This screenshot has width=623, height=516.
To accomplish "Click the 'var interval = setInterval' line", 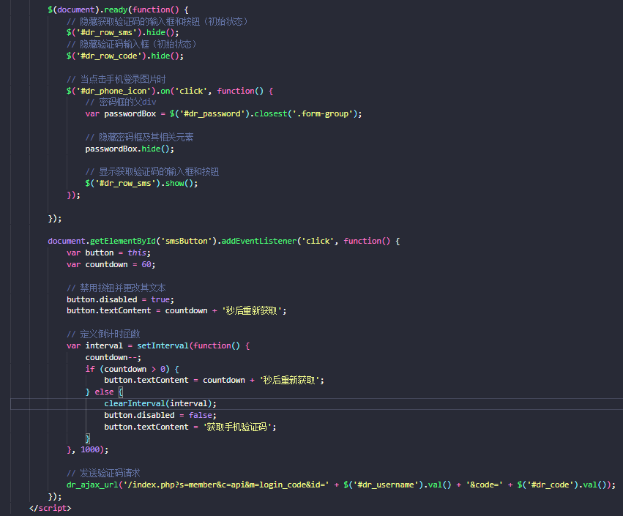I will click(158, 346).
